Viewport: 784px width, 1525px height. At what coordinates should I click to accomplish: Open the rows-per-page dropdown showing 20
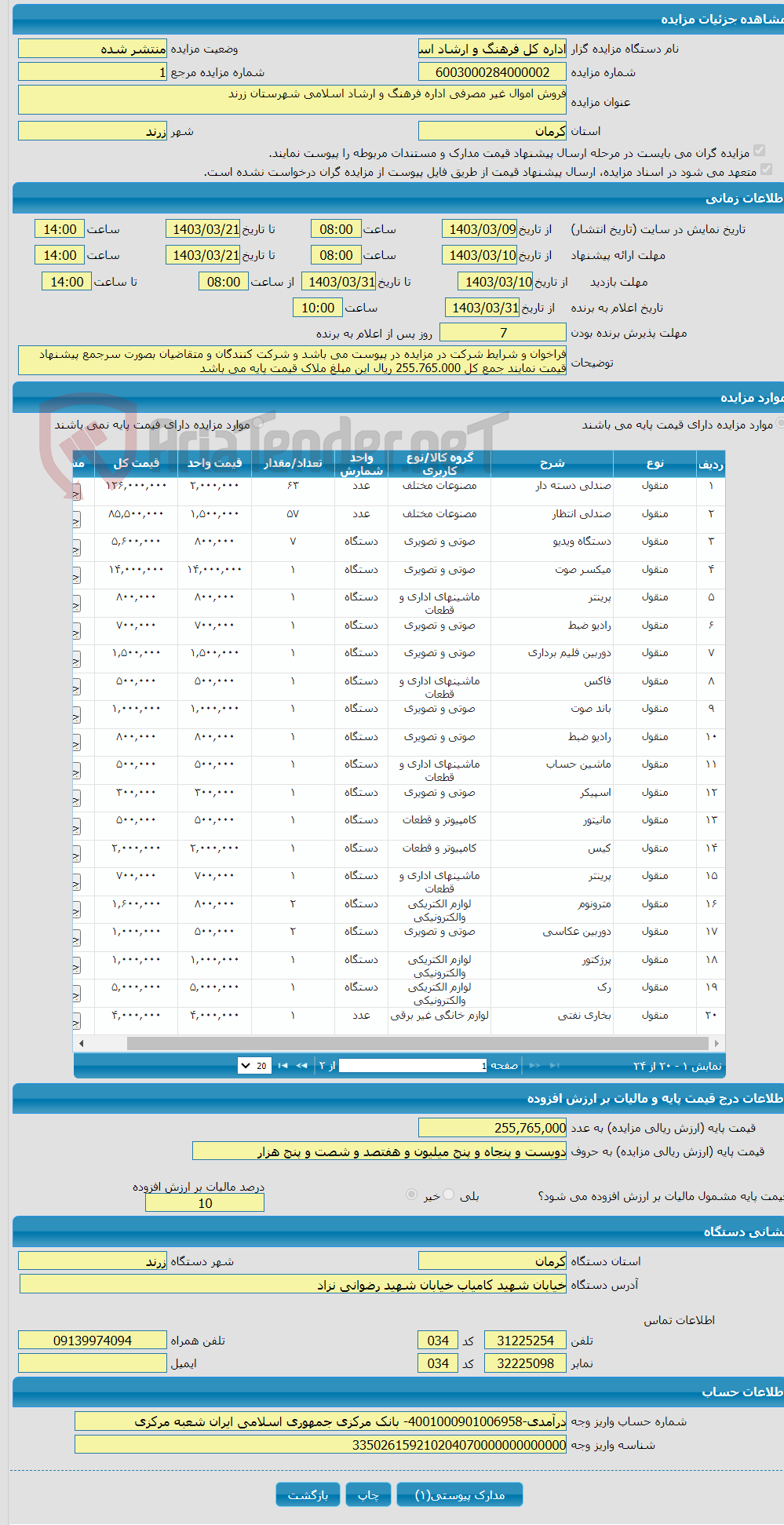tap(255, 1065)
